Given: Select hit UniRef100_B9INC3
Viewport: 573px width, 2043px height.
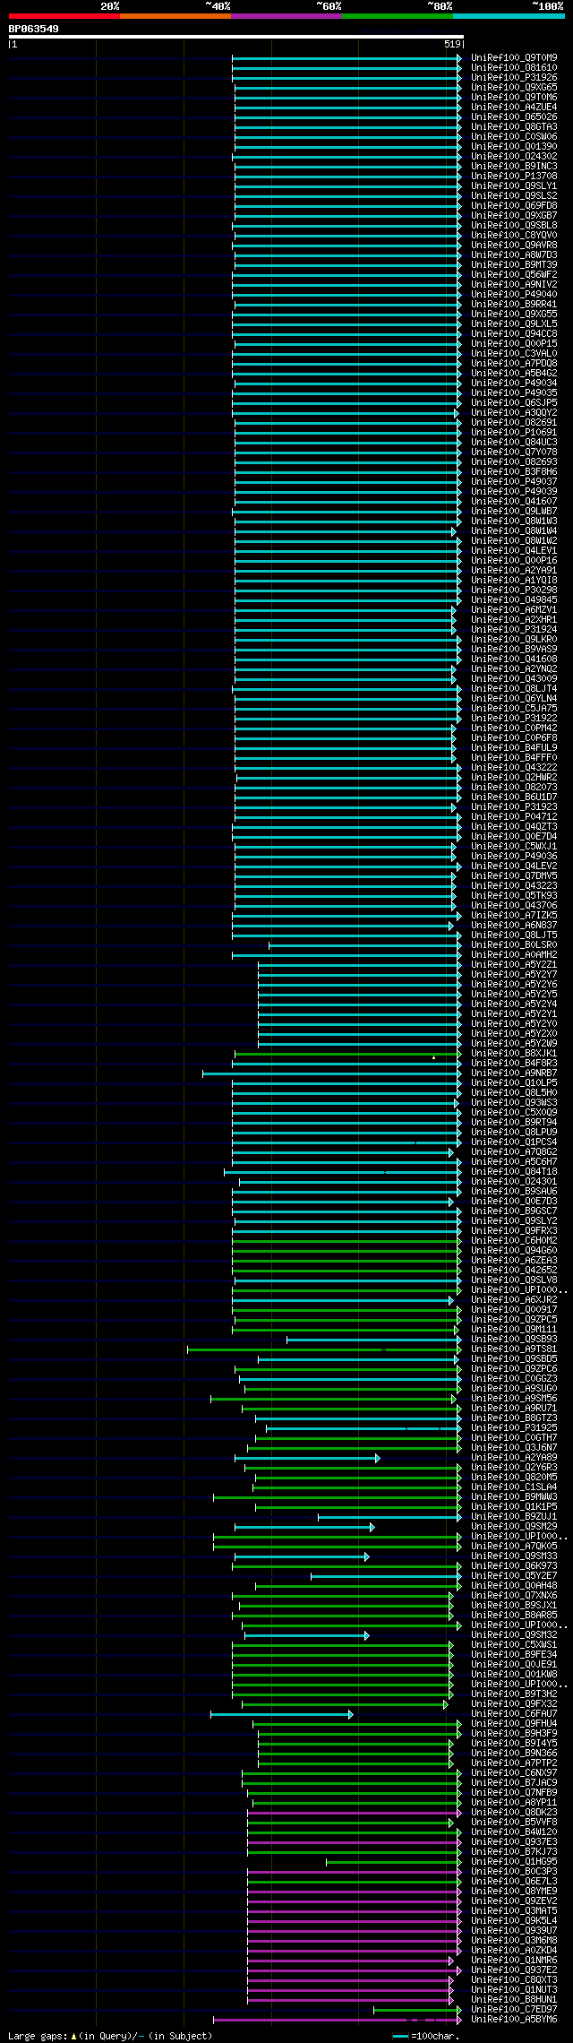Looking at the screenshot, I should [514, 167].
